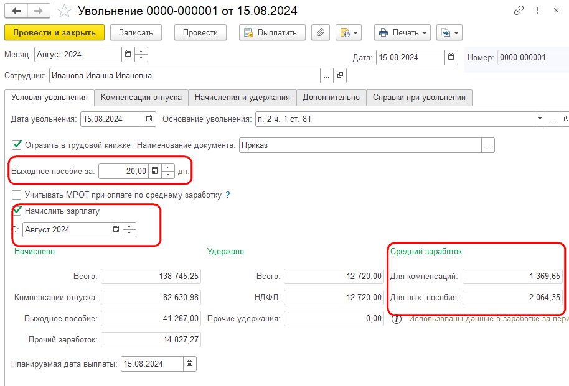Open calendar for Планируемая дата выплаты
This screenshot has height=386, width=569.
pyautogui.click(x=189, y=363)
